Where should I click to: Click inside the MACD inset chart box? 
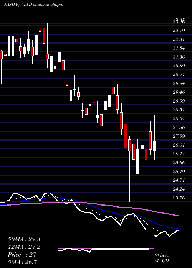pos(106,249)
